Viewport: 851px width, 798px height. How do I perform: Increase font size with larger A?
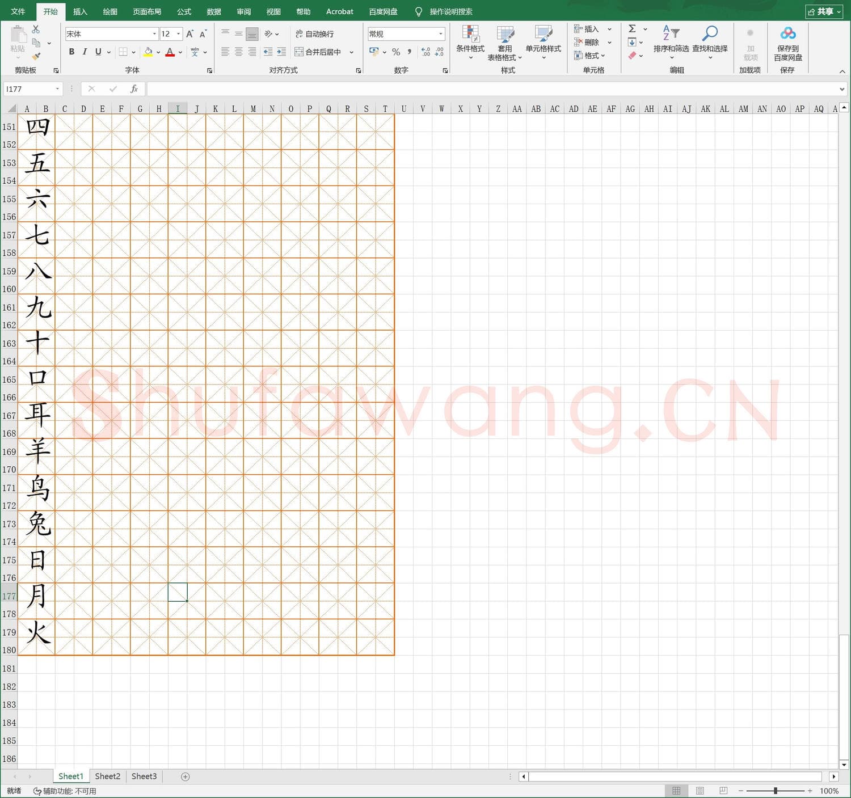pyautogui.click(x=190, y=34)
